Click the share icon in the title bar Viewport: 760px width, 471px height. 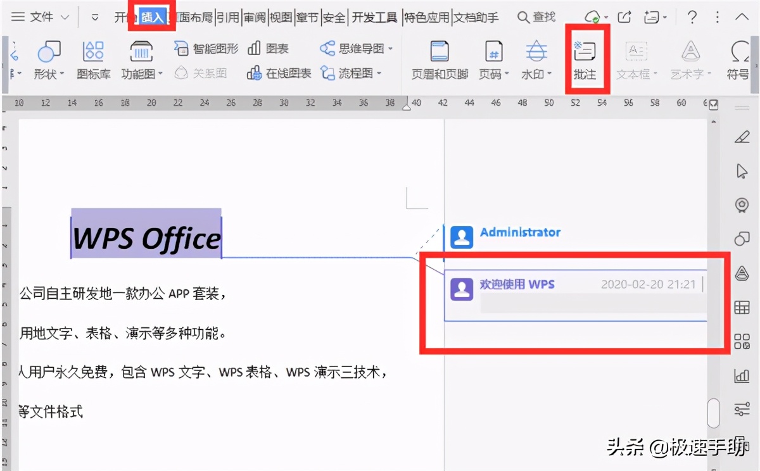[624, 17]
